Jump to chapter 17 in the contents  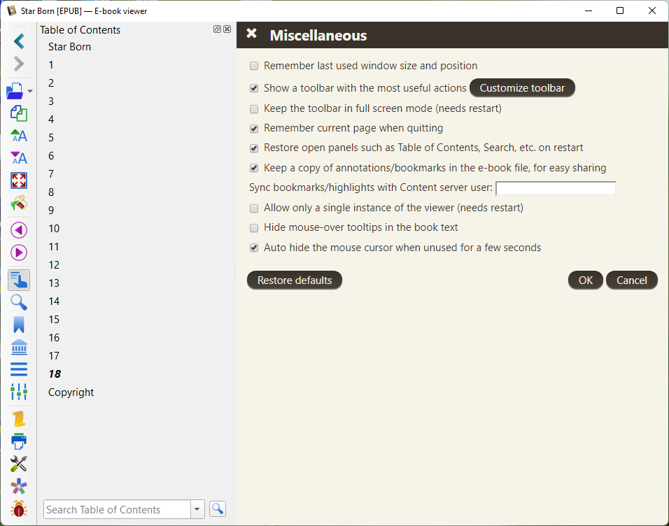click(54, 356)
